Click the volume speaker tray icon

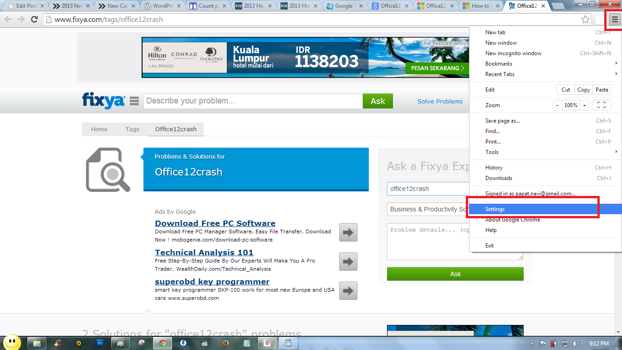576,344
